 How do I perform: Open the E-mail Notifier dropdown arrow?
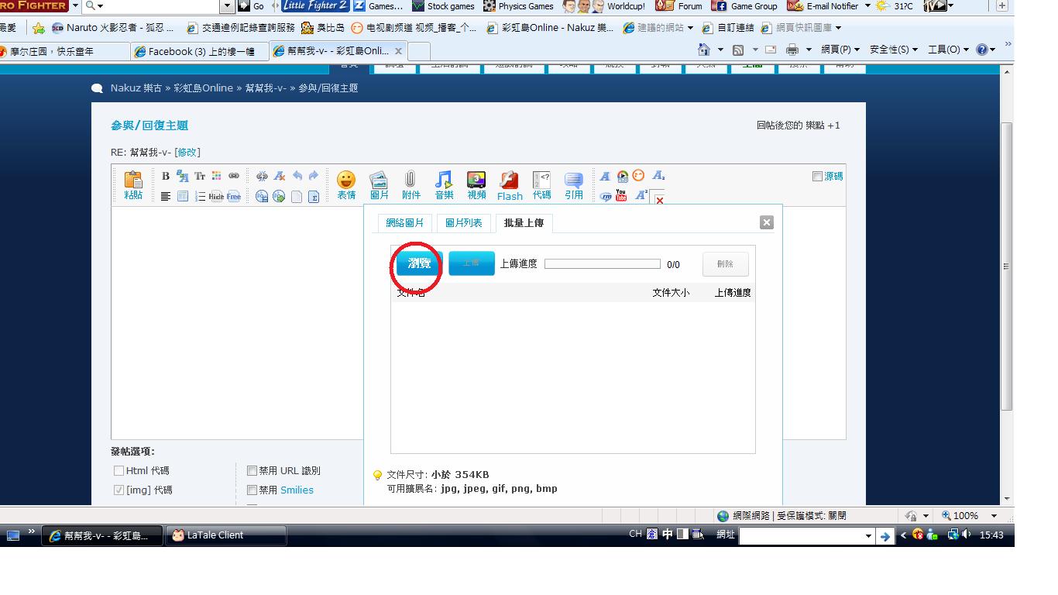(867, 6)
